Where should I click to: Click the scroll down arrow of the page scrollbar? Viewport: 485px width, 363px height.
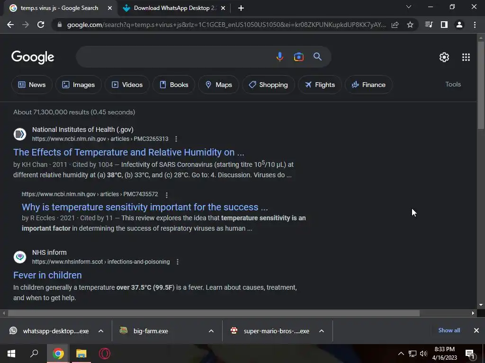[481, 305]
